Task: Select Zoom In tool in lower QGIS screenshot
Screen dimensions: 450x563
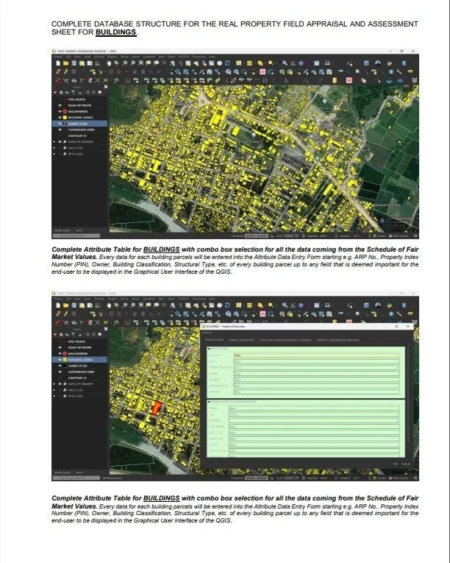Action: coord(125,305)
